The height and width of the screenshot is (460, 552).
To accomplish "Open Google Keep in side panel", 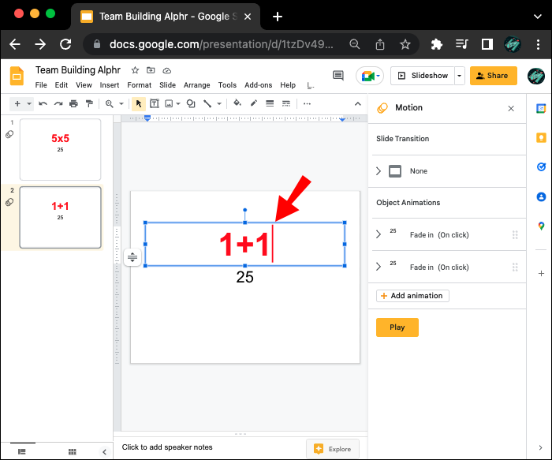I will pyautogui.click(x=541, y=137).
